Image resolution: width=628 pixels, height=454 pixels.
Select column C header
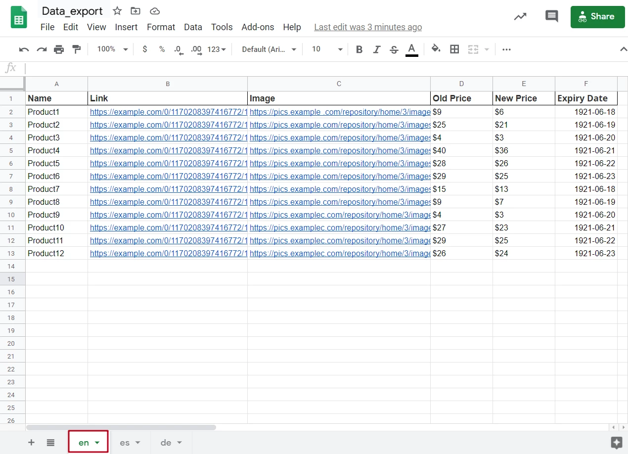point(339,84)
